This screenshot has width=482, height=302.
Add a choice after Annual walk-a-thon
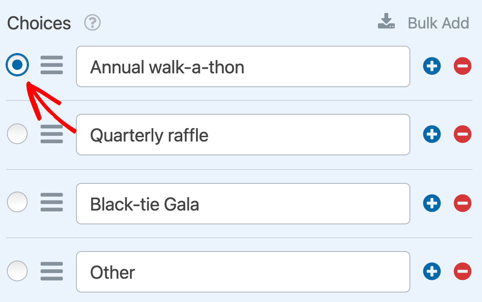coord(432,66)
